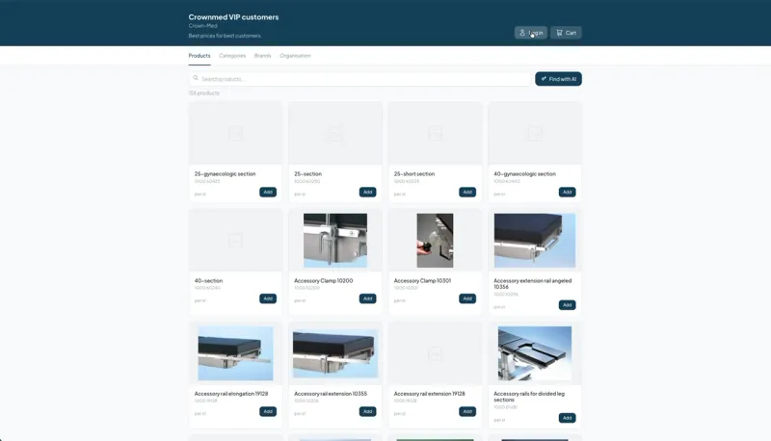
Task: Add Accessory Clamp 10301 to cart
Action: 467,298
